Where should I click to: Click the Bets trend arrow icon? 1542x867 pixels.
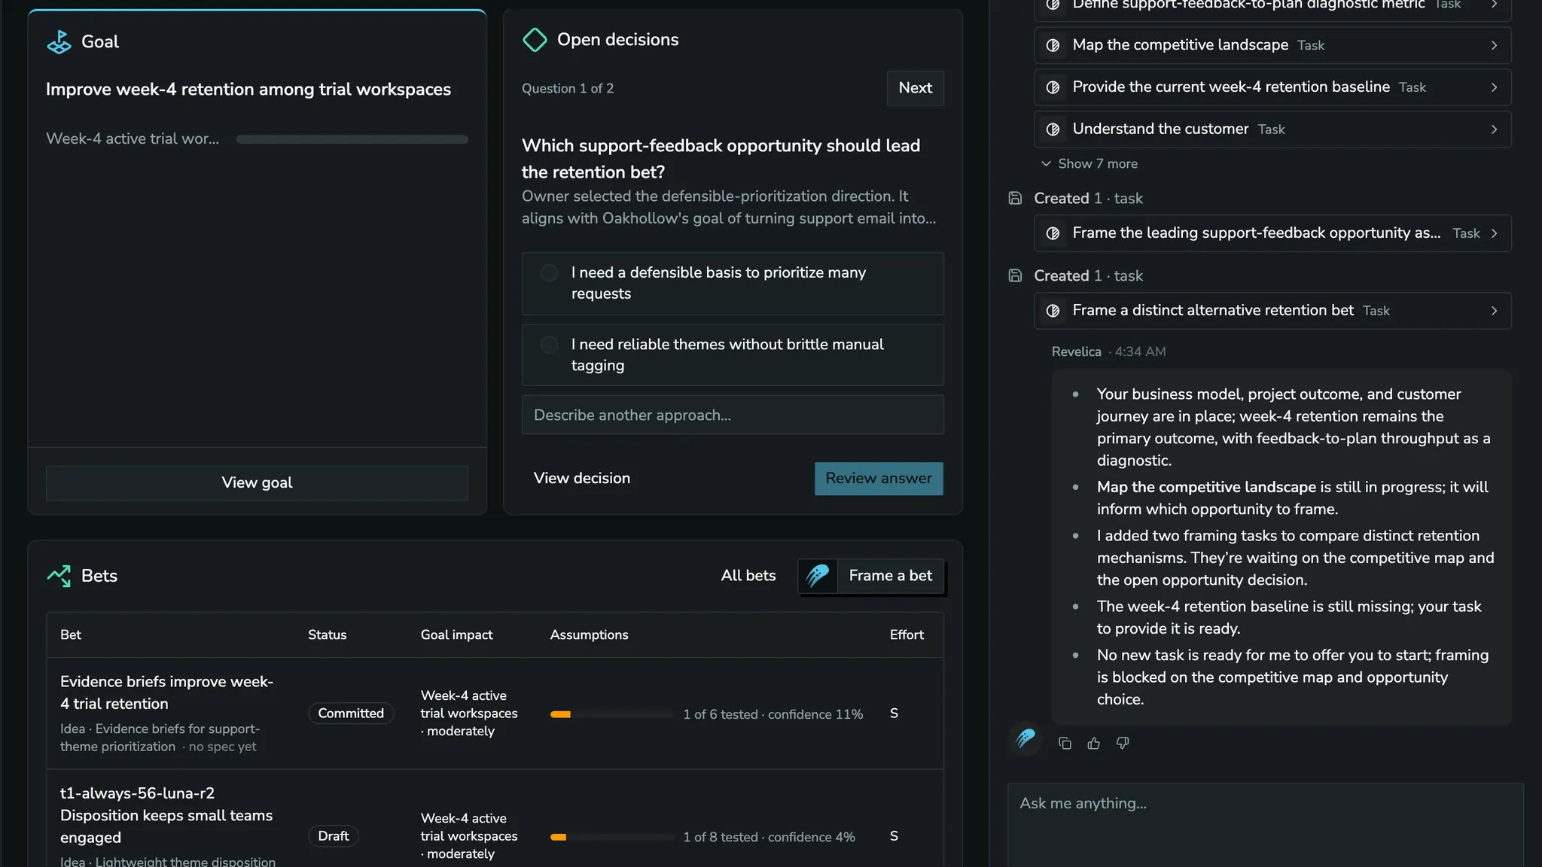(x=59, y=576)
